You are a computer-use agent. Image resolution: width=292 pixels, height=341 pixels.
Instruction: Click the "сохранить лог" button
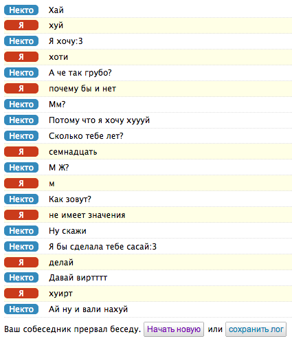[256, 329]
